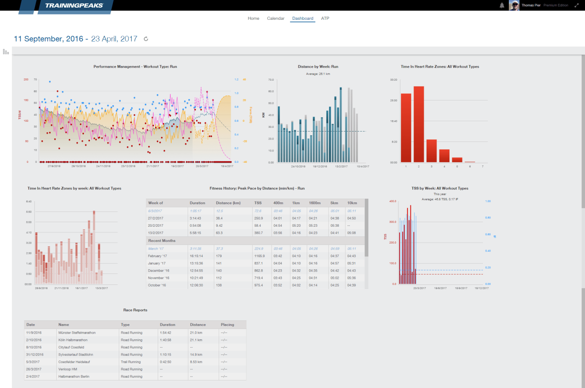Viewport: 585px width, 388px height.
Task: Open the chart library panel icon
Action: pos(5,51)
